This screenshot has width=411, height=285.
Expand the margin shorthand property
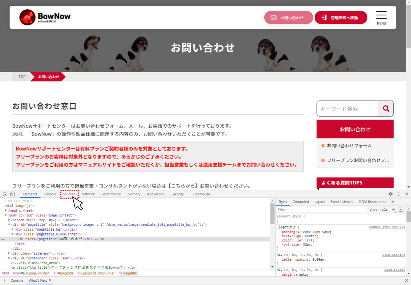point(297,275)
